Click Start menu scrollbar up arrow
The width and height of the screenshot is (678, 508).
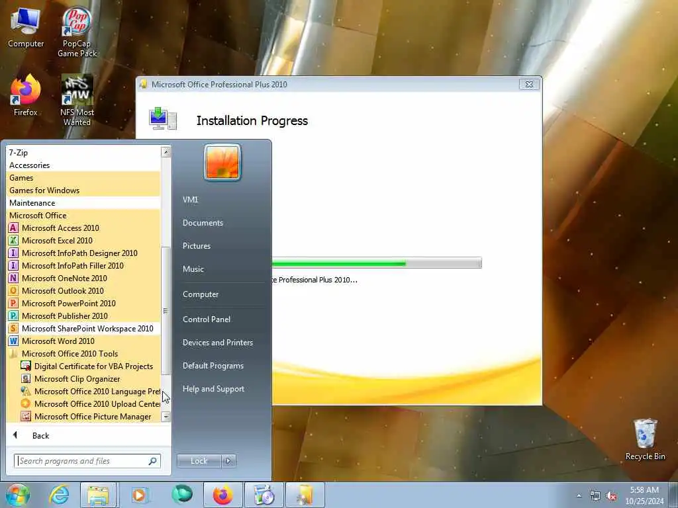166,152
